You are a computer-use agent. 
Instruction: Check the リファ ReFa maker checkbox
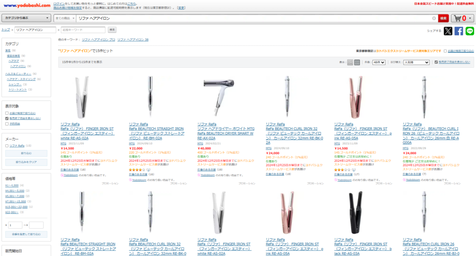point(7,146)
